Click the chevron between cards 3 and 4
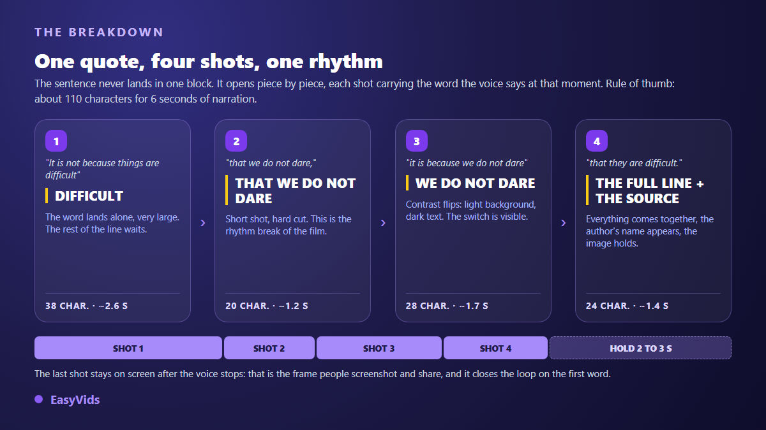 point(564,222)
